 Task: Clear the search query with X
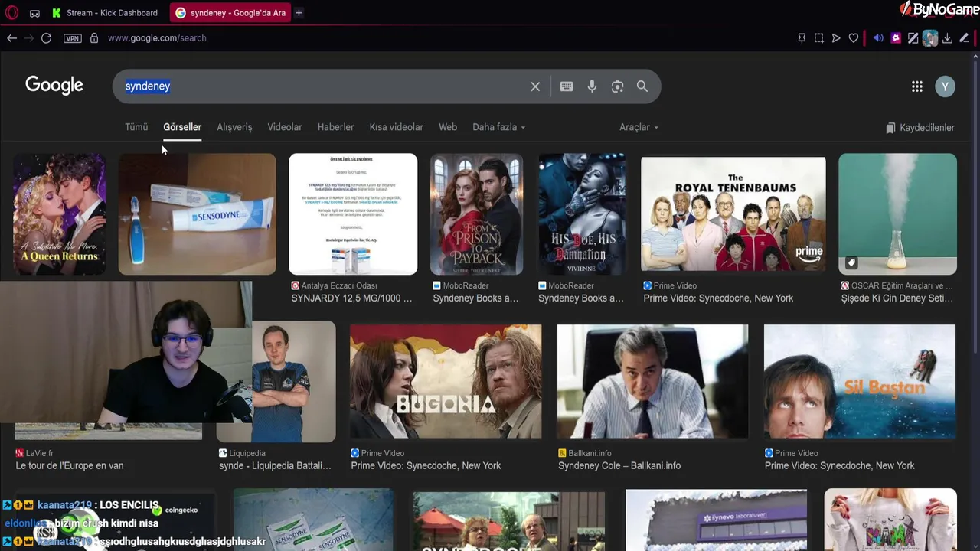click(535, 86)
